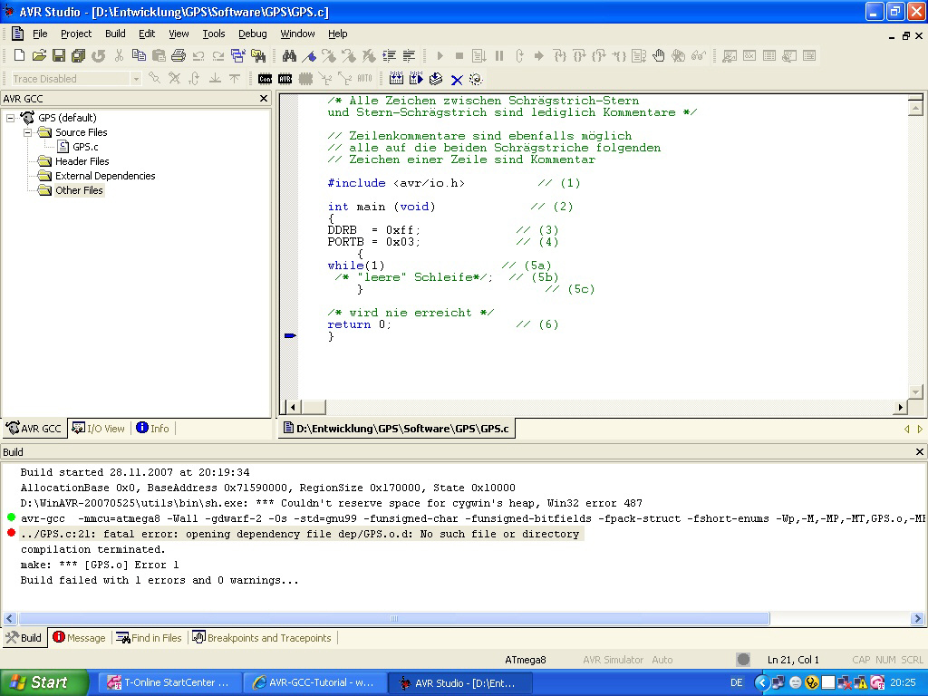Image resolution: width=928 pixels, height=696 pixels.
Task: Collapse the Source Files folder
Action: tap(27, 132)
